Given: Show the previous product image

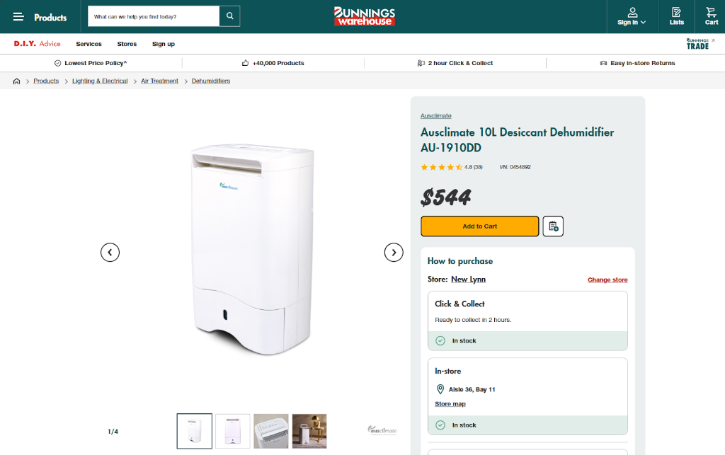Looking at the screenshot, I should pyautogui.click(x=110, y=252).
